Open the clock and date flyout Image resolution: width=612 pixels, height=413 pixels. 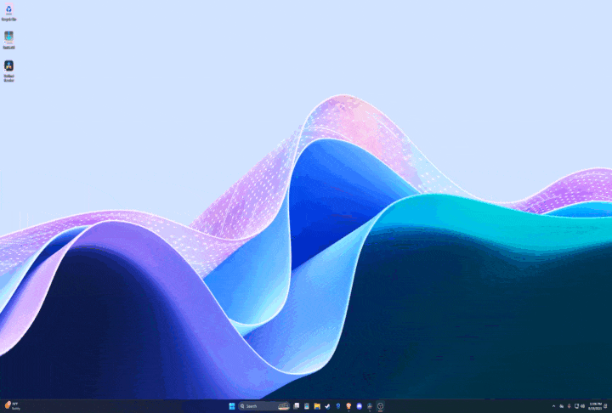point(595,406)
